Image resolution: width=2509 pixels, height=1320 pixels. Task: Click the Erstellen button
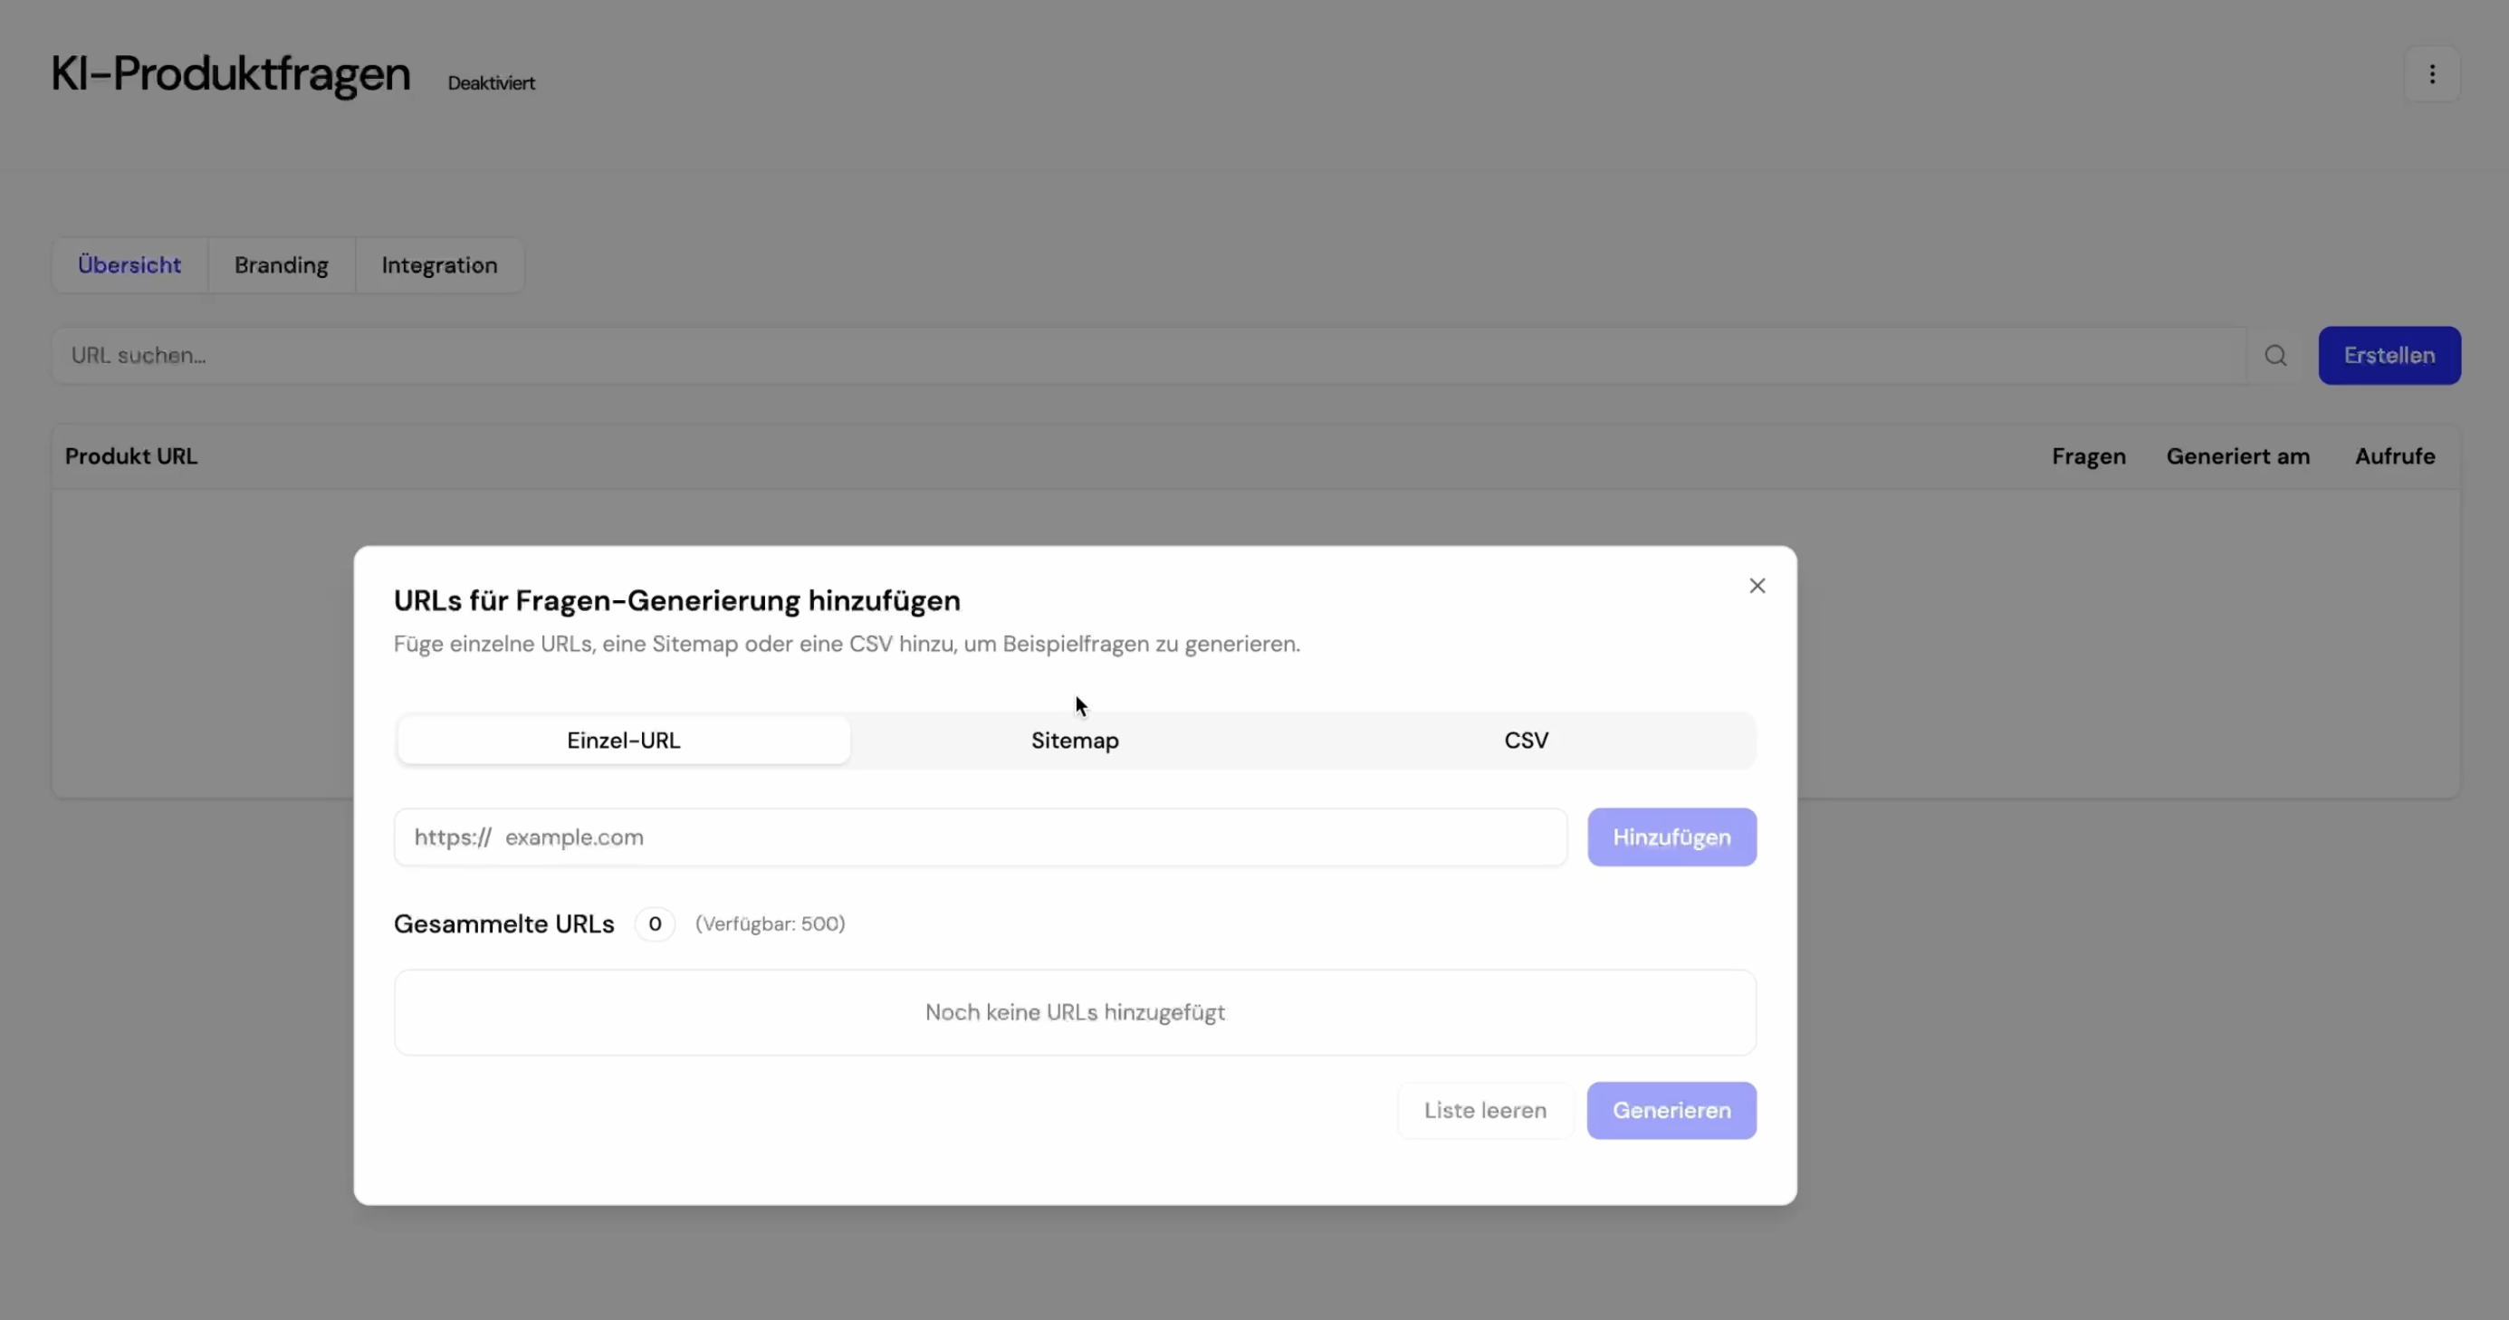click(x=2389, y=356)
